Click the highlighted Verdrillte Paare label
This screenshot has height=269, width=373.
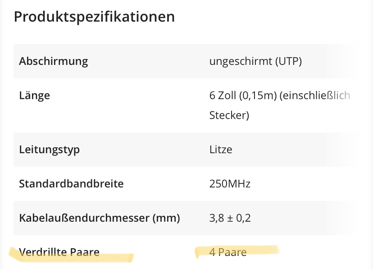coord(59,252)
